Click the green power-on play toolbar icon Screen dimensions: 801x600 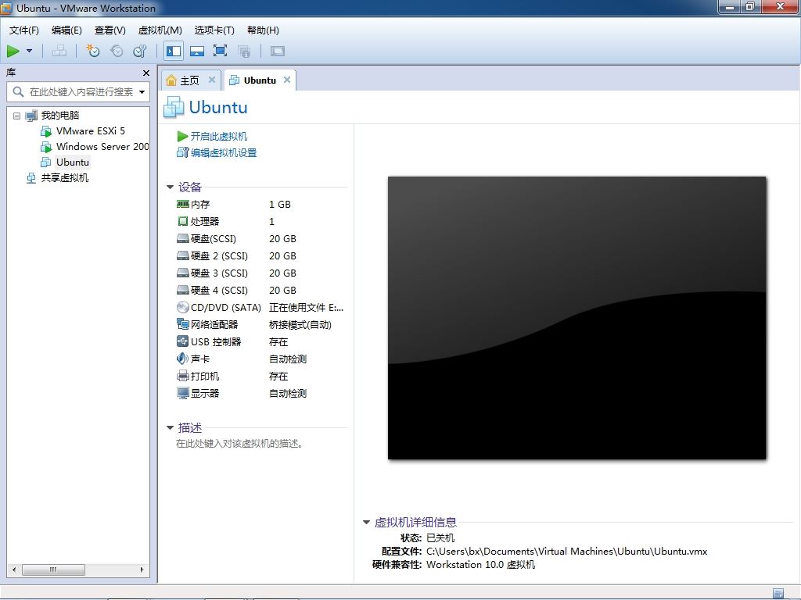(13, 51)
